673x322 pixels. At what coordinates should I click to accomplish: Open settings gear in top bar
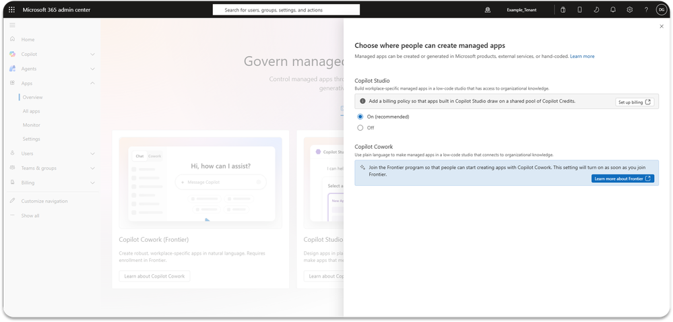coord(630,10)
